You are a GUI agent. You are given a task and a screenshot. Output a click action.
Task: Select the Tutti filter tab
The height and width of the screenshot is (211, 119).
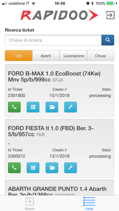[19, 56]
